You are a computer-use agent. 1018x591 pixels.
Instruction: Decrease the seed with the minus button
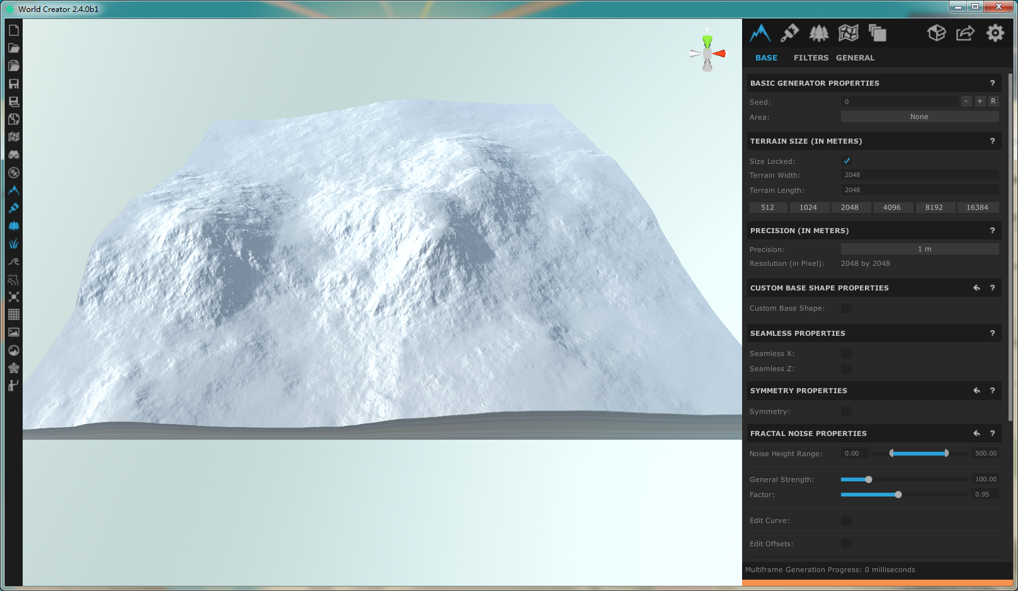pyautogui.click(x=966, y=101)
